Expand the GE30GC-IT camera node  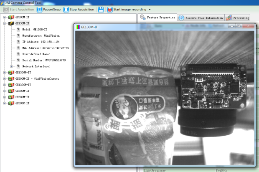pos(5,103)
